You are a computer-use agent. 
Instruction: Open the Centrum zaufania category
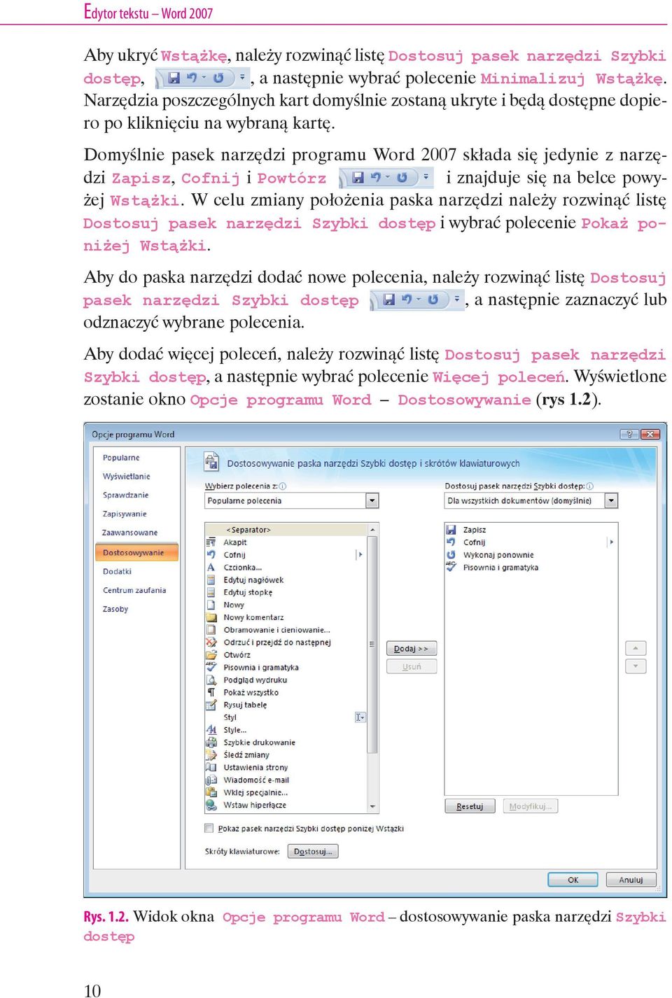point(134,591)
